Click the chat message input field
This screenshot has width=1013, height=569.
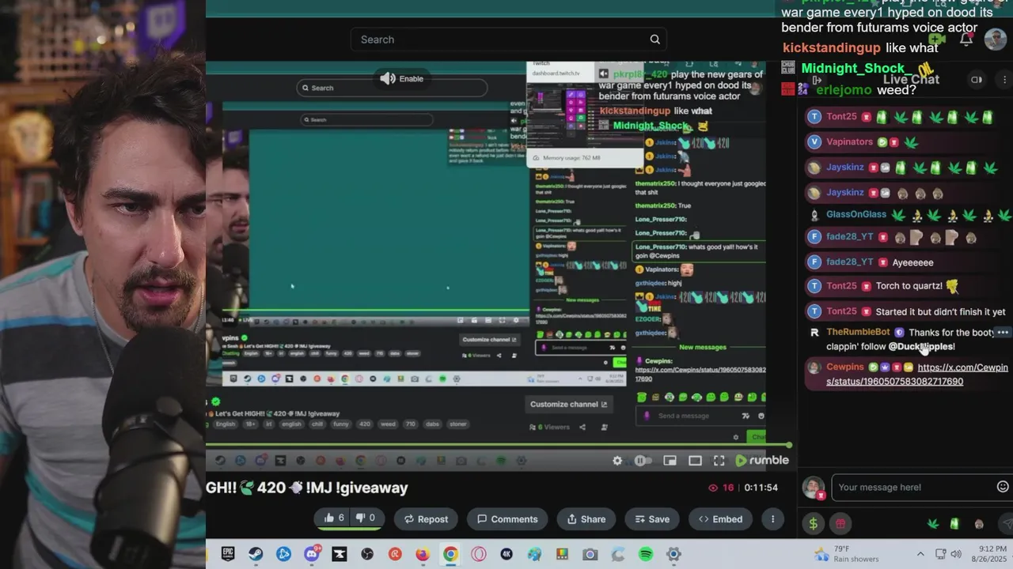tap(915, 487)
